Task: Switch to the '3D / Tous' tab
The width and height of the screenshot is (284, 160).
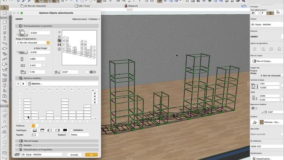Action: coord(83,6)
